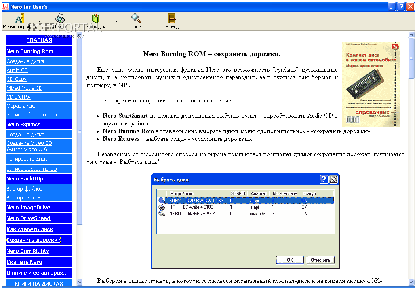
Task: Open the CD-Copy sidebar link
Action: click(17, 79)
